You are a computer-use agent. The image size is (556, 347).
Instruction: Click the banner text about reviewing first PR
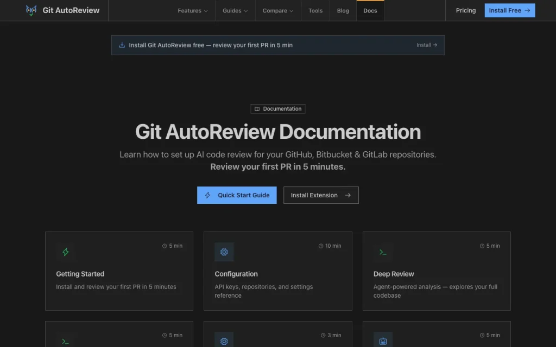[211, 45]
